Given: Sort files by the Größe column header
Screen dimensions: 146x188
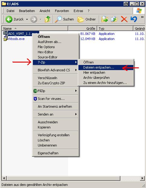Looking at the screenshot, I should 83,29.
